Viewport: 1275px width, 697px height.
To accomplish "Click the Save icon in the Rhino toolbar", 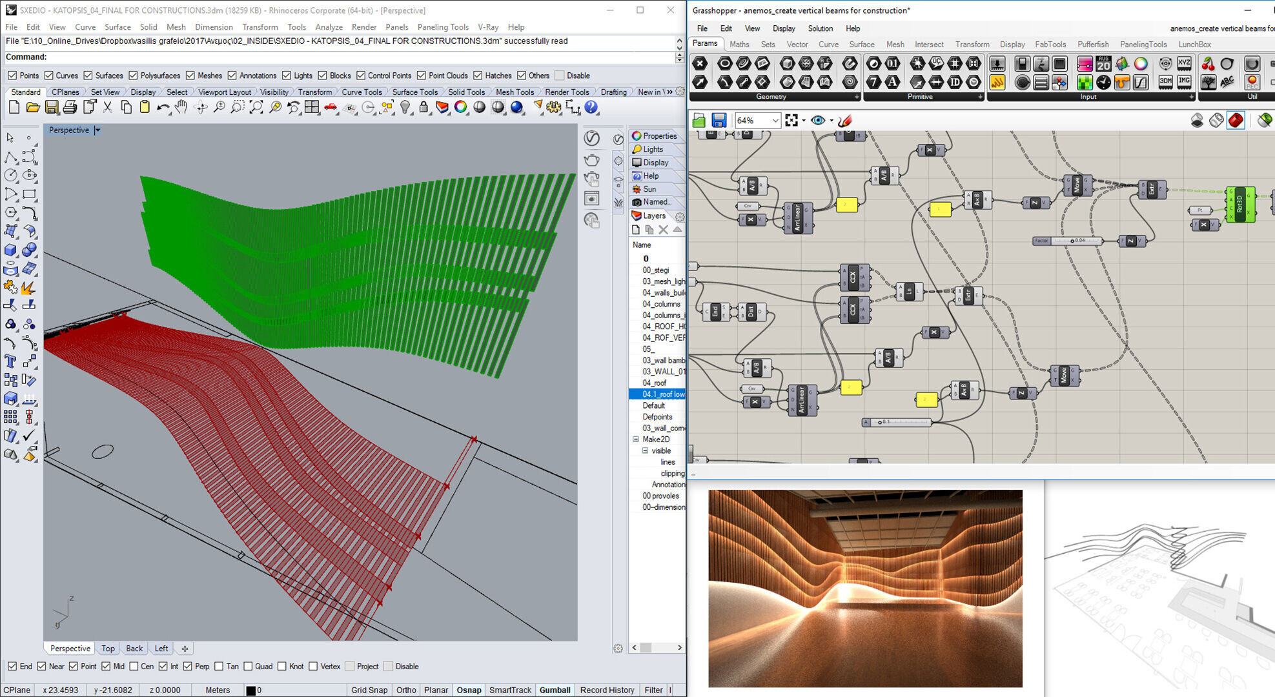I will 52,108.
